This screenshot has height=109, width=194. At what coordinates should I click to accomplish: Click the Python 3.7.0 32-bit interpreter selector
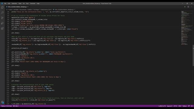coord(6,106)
